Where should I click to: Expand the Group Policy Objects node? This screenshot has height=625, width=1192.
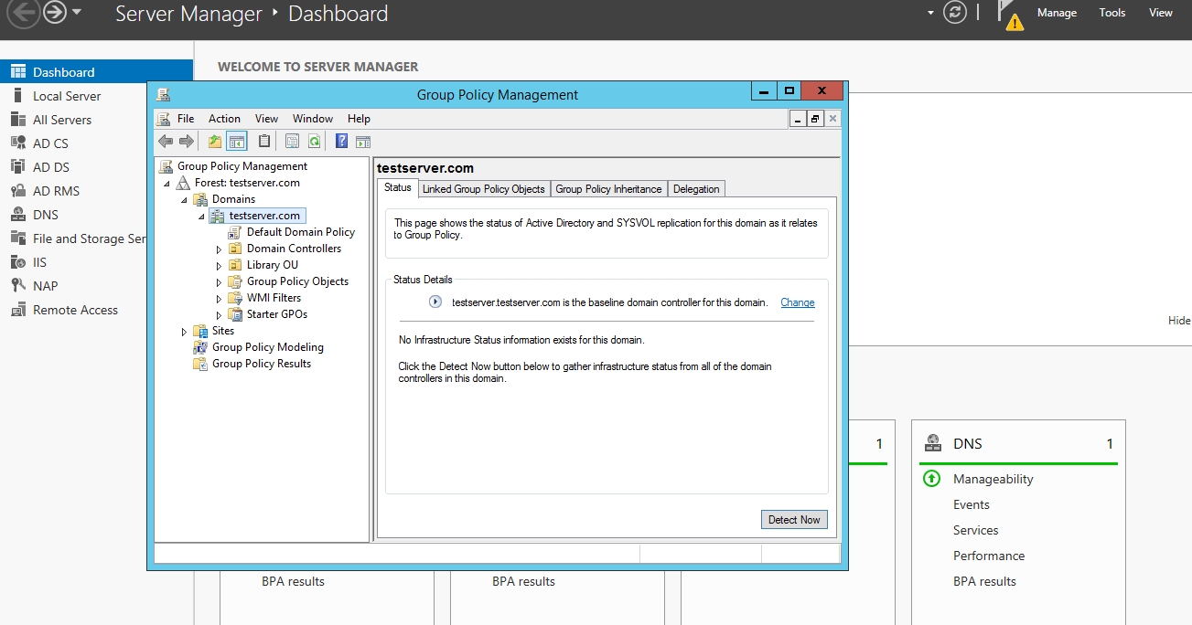(x=219, y=282)
